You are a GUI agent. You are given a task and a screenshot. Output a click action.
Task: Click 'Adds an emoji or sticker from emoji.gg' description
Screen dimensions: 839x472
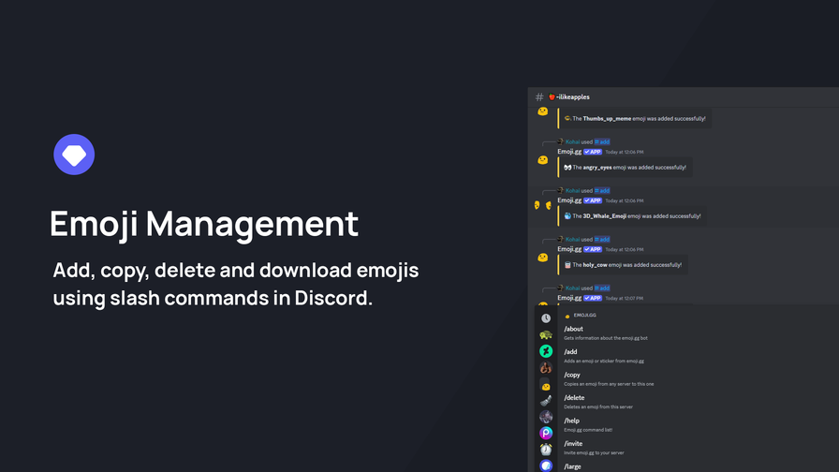pyautogui.click(x=604, y=361)
